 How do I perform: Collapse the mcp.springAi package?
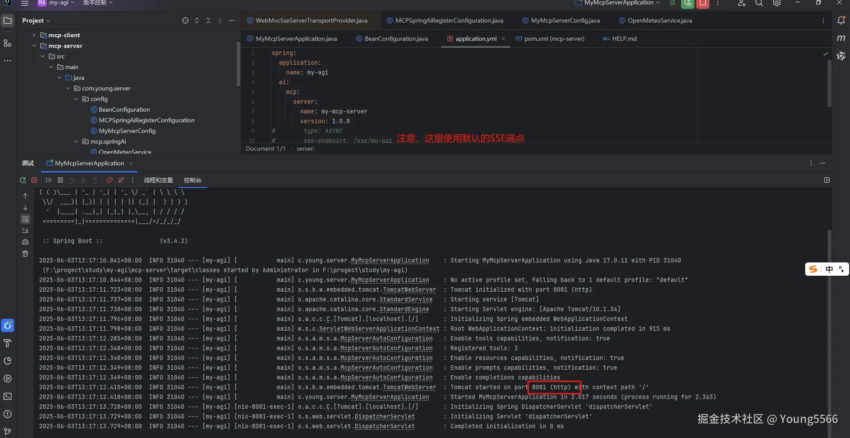coord(76,141)
